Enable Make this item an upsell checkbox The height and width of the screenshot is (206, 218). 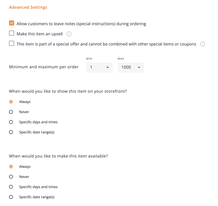[x=11, y=33]
